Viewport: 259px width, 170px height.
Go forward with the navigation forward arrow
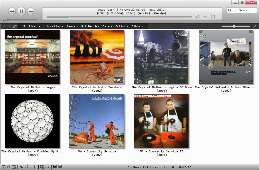10,26
